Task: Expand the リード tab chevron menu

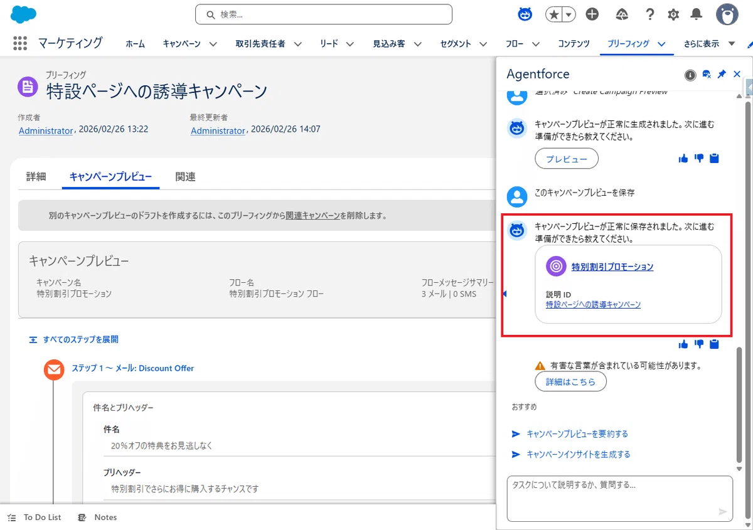Action: pos(350,44)
